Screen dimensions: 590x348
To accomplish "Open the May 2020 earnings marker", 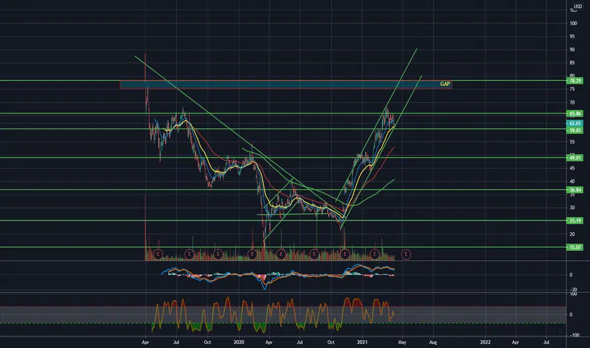I will (x=280, y=254).
